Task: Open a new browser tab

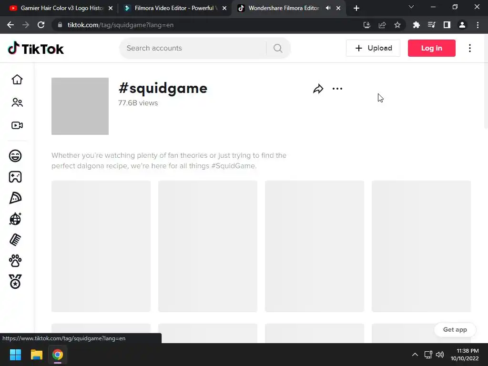Action: point(356,9)
